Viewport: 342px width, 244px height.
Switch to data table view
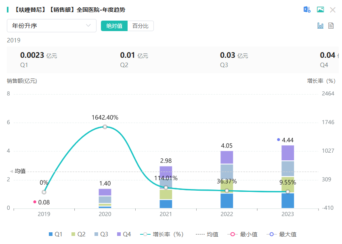[x=331, y=26]
